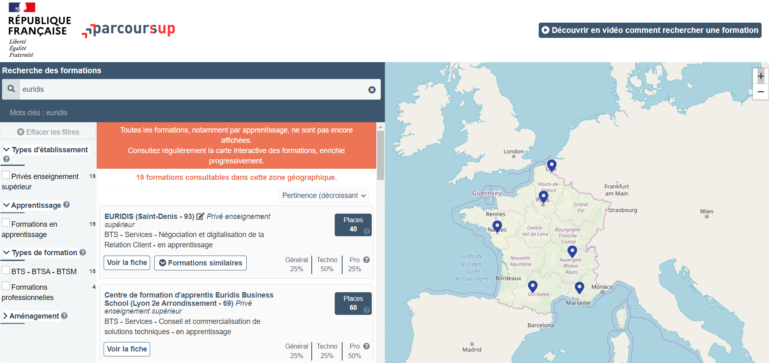
Task: Select the map marker at Nantes
Action: pyautogui.click(x=497, y=226)
